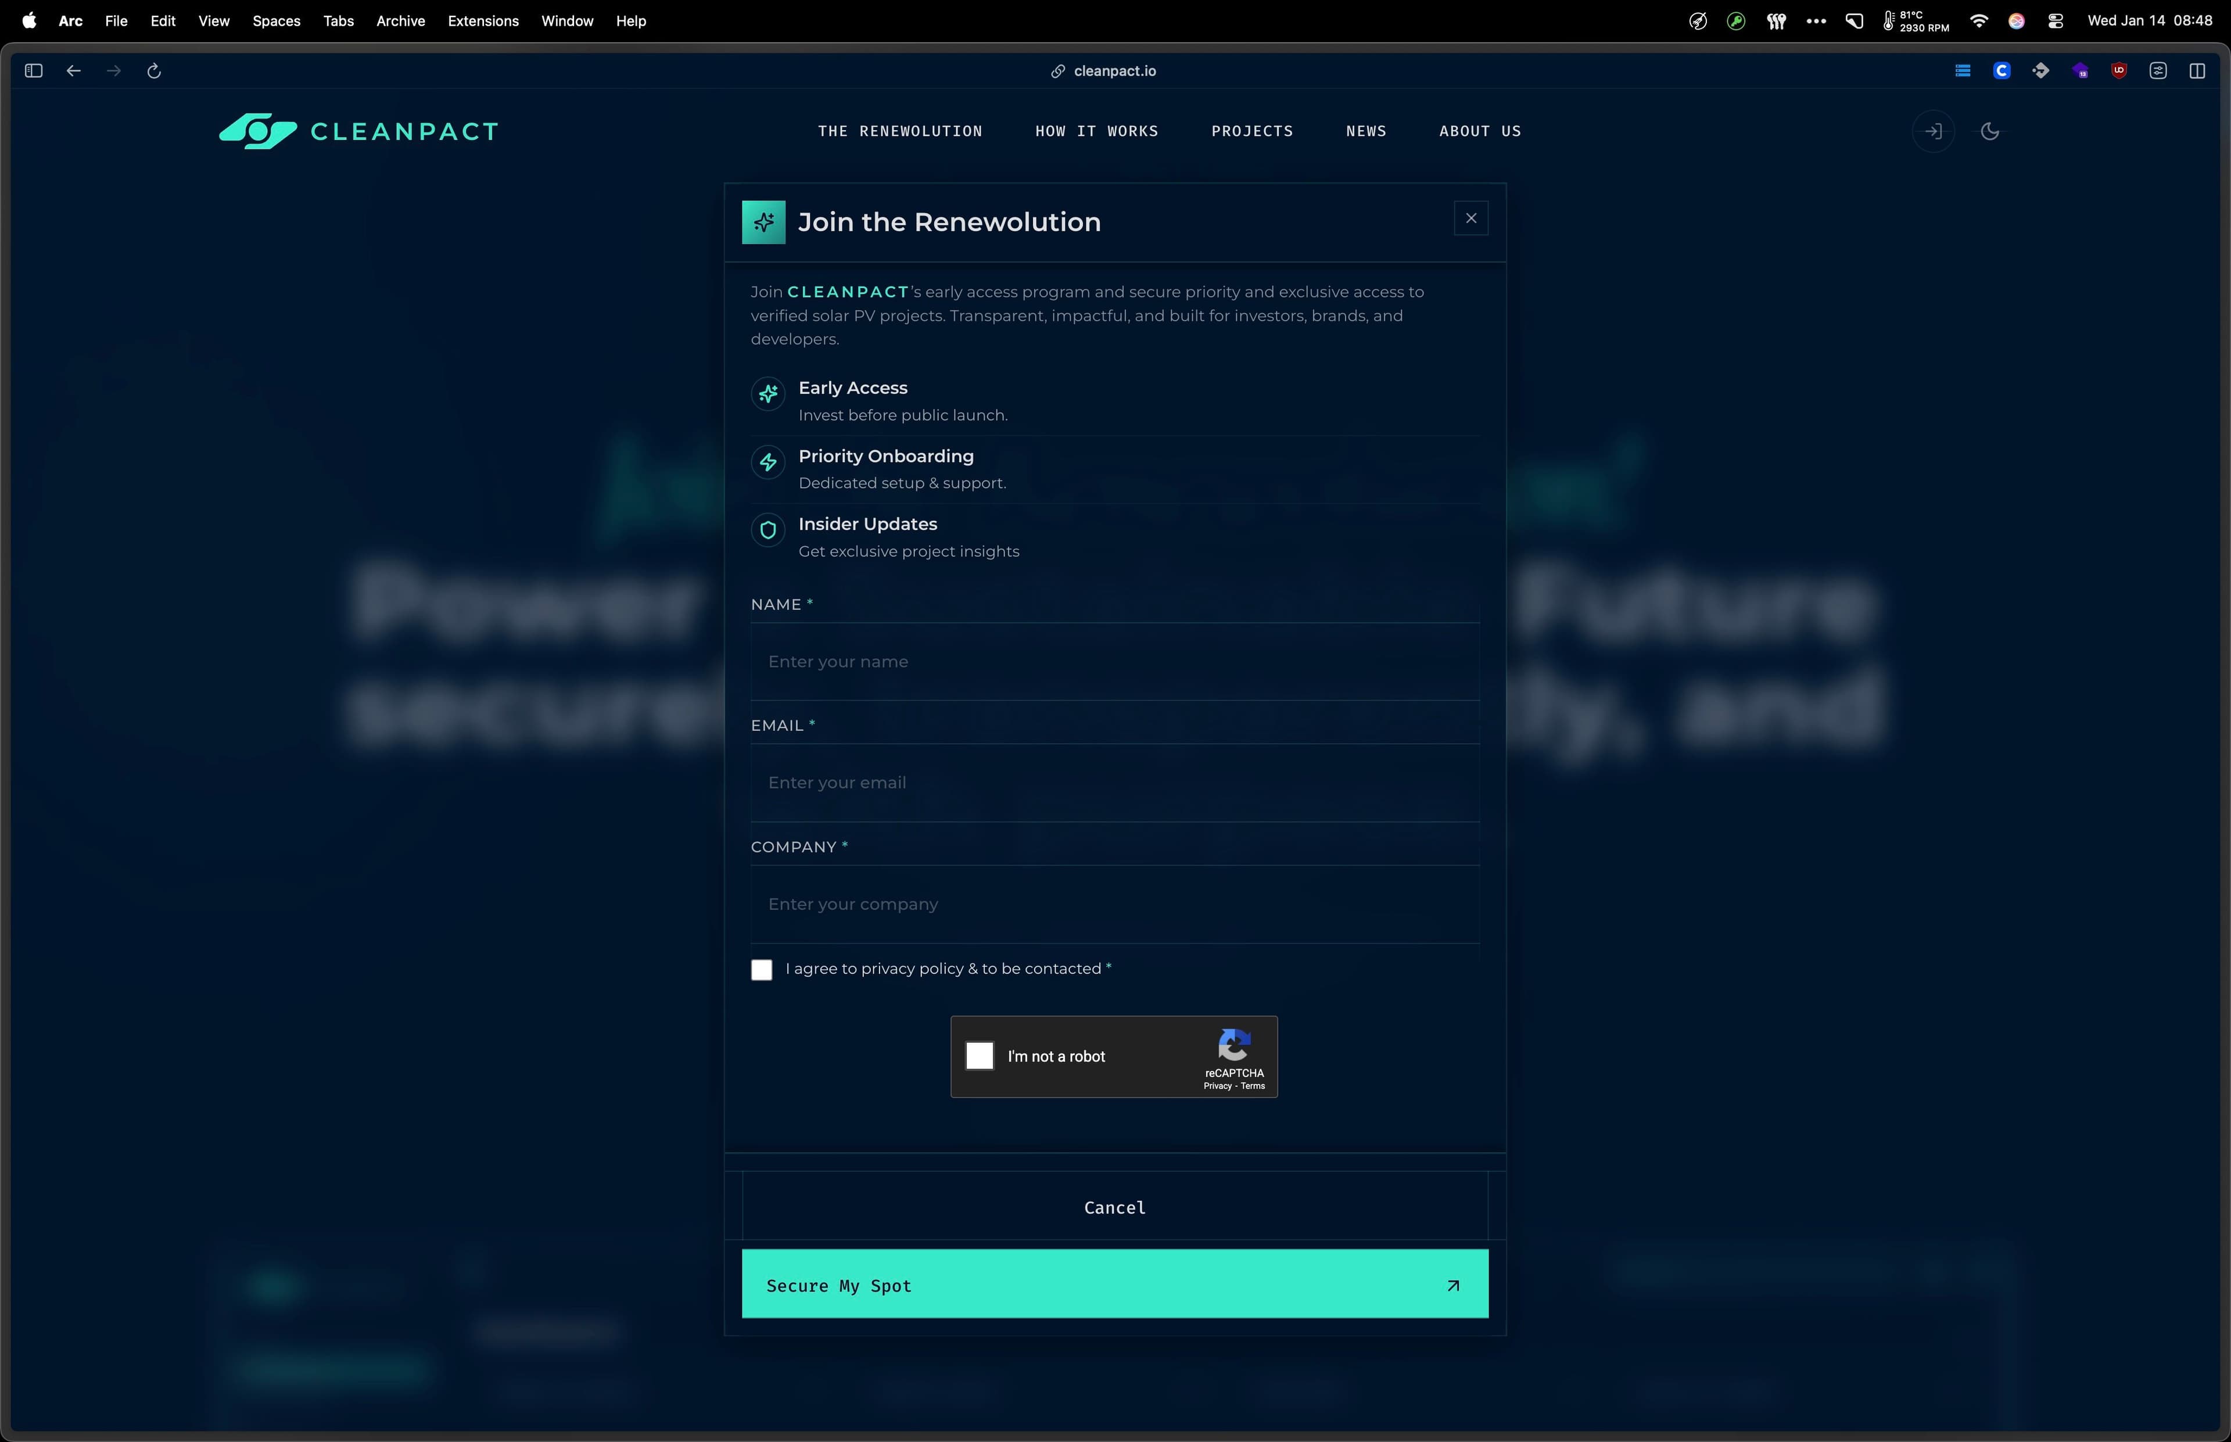Open the split view icon in toolbar
2231x1442 pixels.
[2196, 71]
